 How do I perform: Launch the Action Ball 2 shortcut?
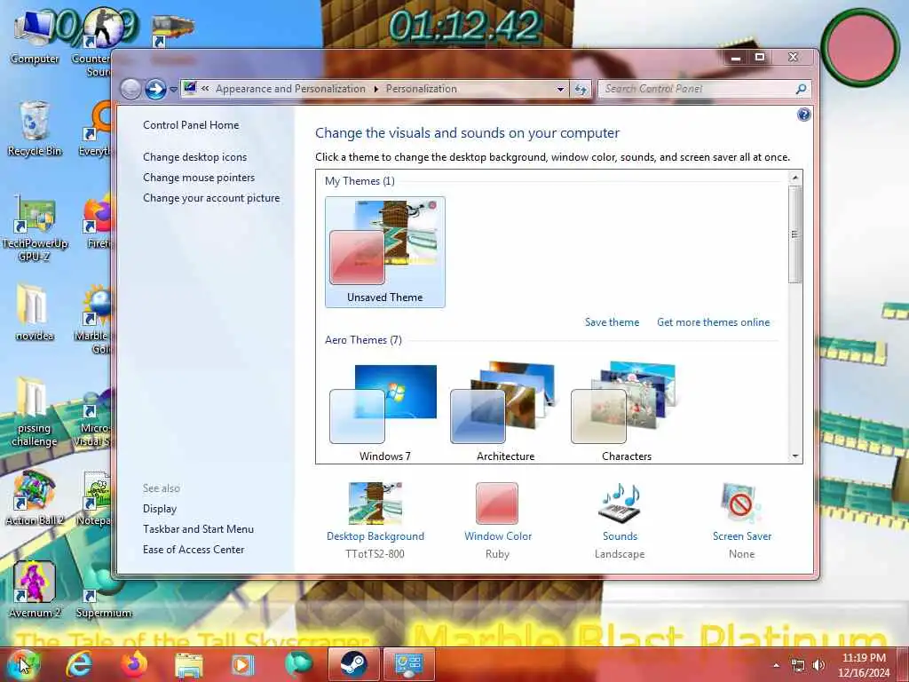point(34,499)
